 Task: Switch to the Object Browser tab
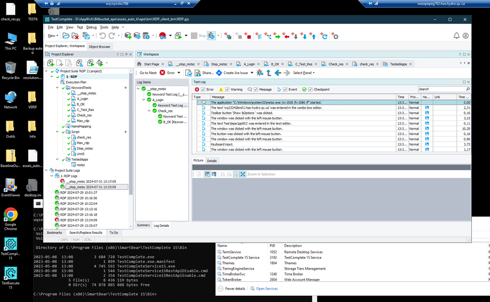pyautogui.click(x=100, y=47)
